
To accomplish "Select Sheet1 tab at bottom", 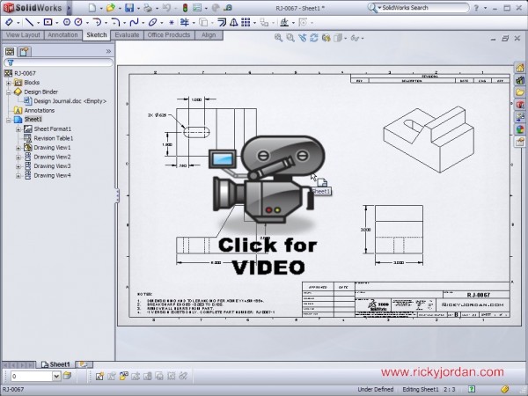I will [x=59, y=363].
